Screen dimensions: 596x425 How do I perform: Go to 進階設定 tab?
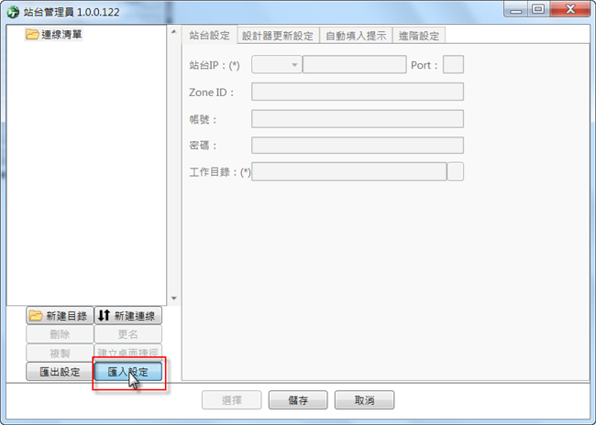pos(418,36)
